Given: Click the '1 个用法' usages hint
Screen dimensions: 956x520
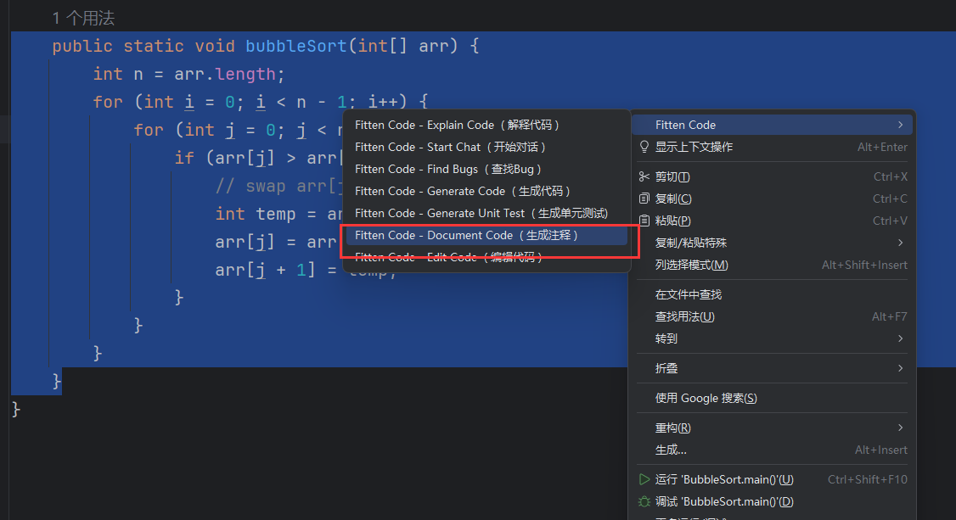Looking at the screenshot, I should pyautogui.click(x=83, y=19).
